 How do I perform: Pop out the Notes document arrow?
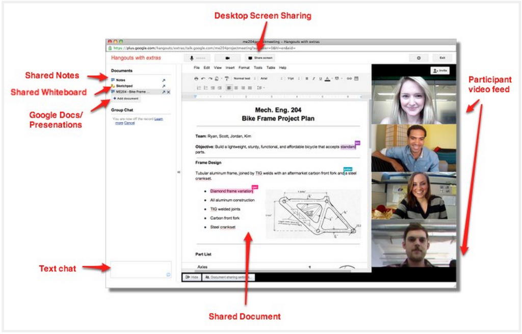(164, 80)
